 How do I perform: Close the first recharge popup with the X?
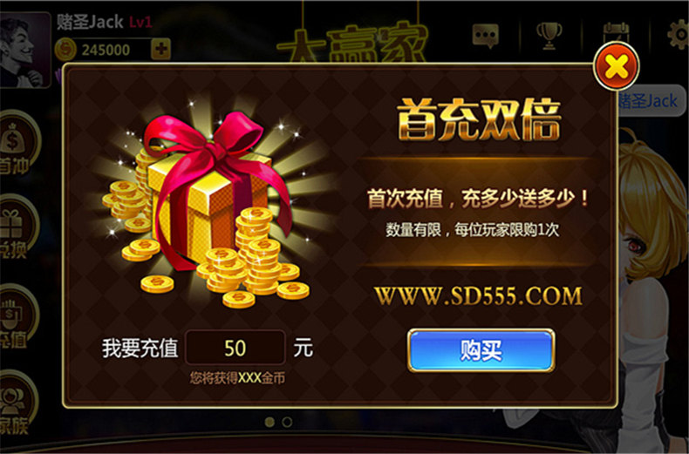point(616,66)
